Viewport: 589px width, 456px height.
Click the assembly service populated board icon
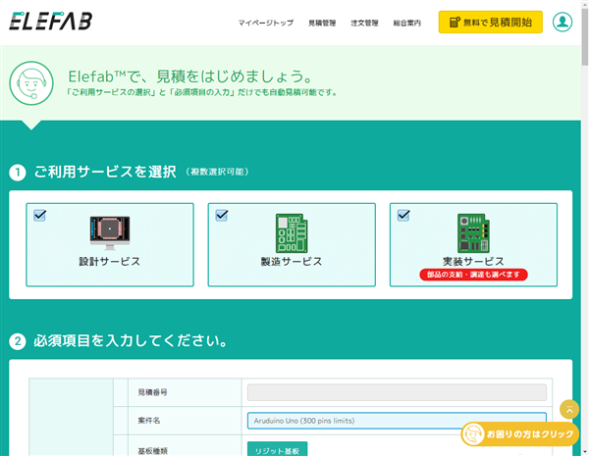[473, 232]
